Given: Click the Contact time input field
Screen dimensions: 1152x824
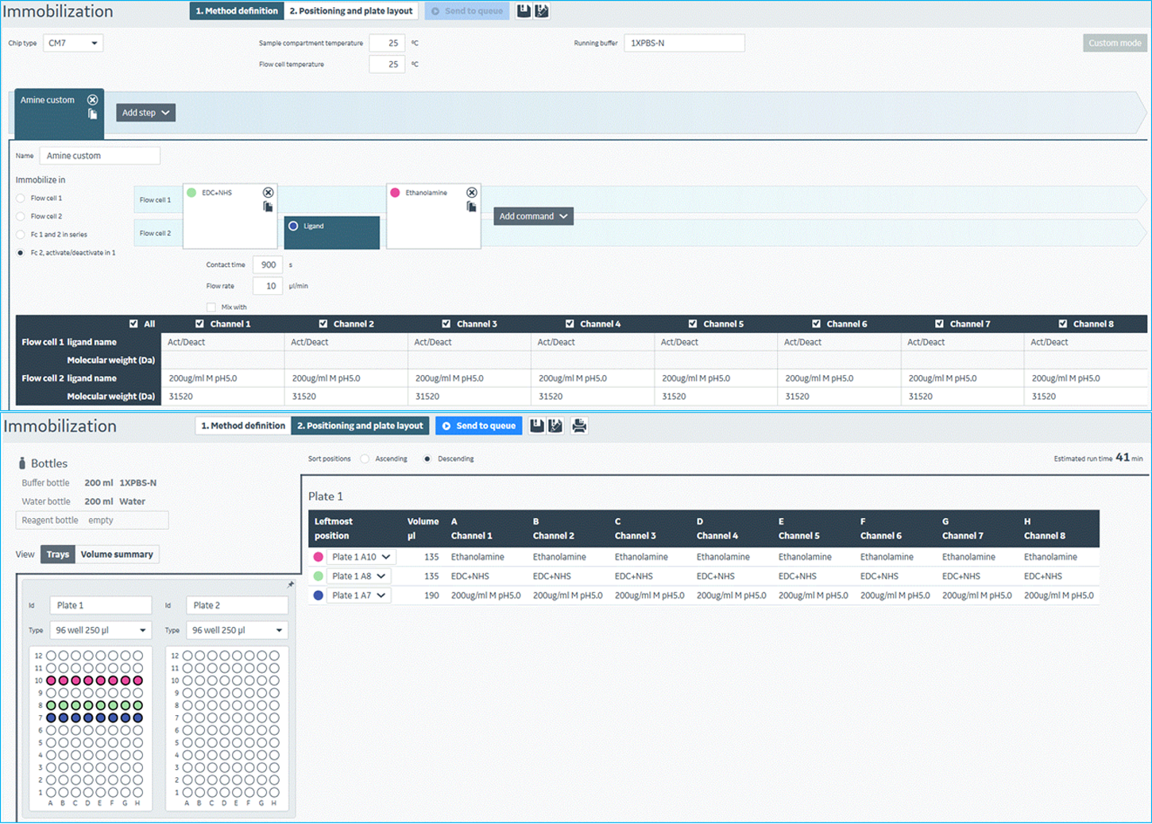Looking at the screenshot, I should (x=268, y=265).
